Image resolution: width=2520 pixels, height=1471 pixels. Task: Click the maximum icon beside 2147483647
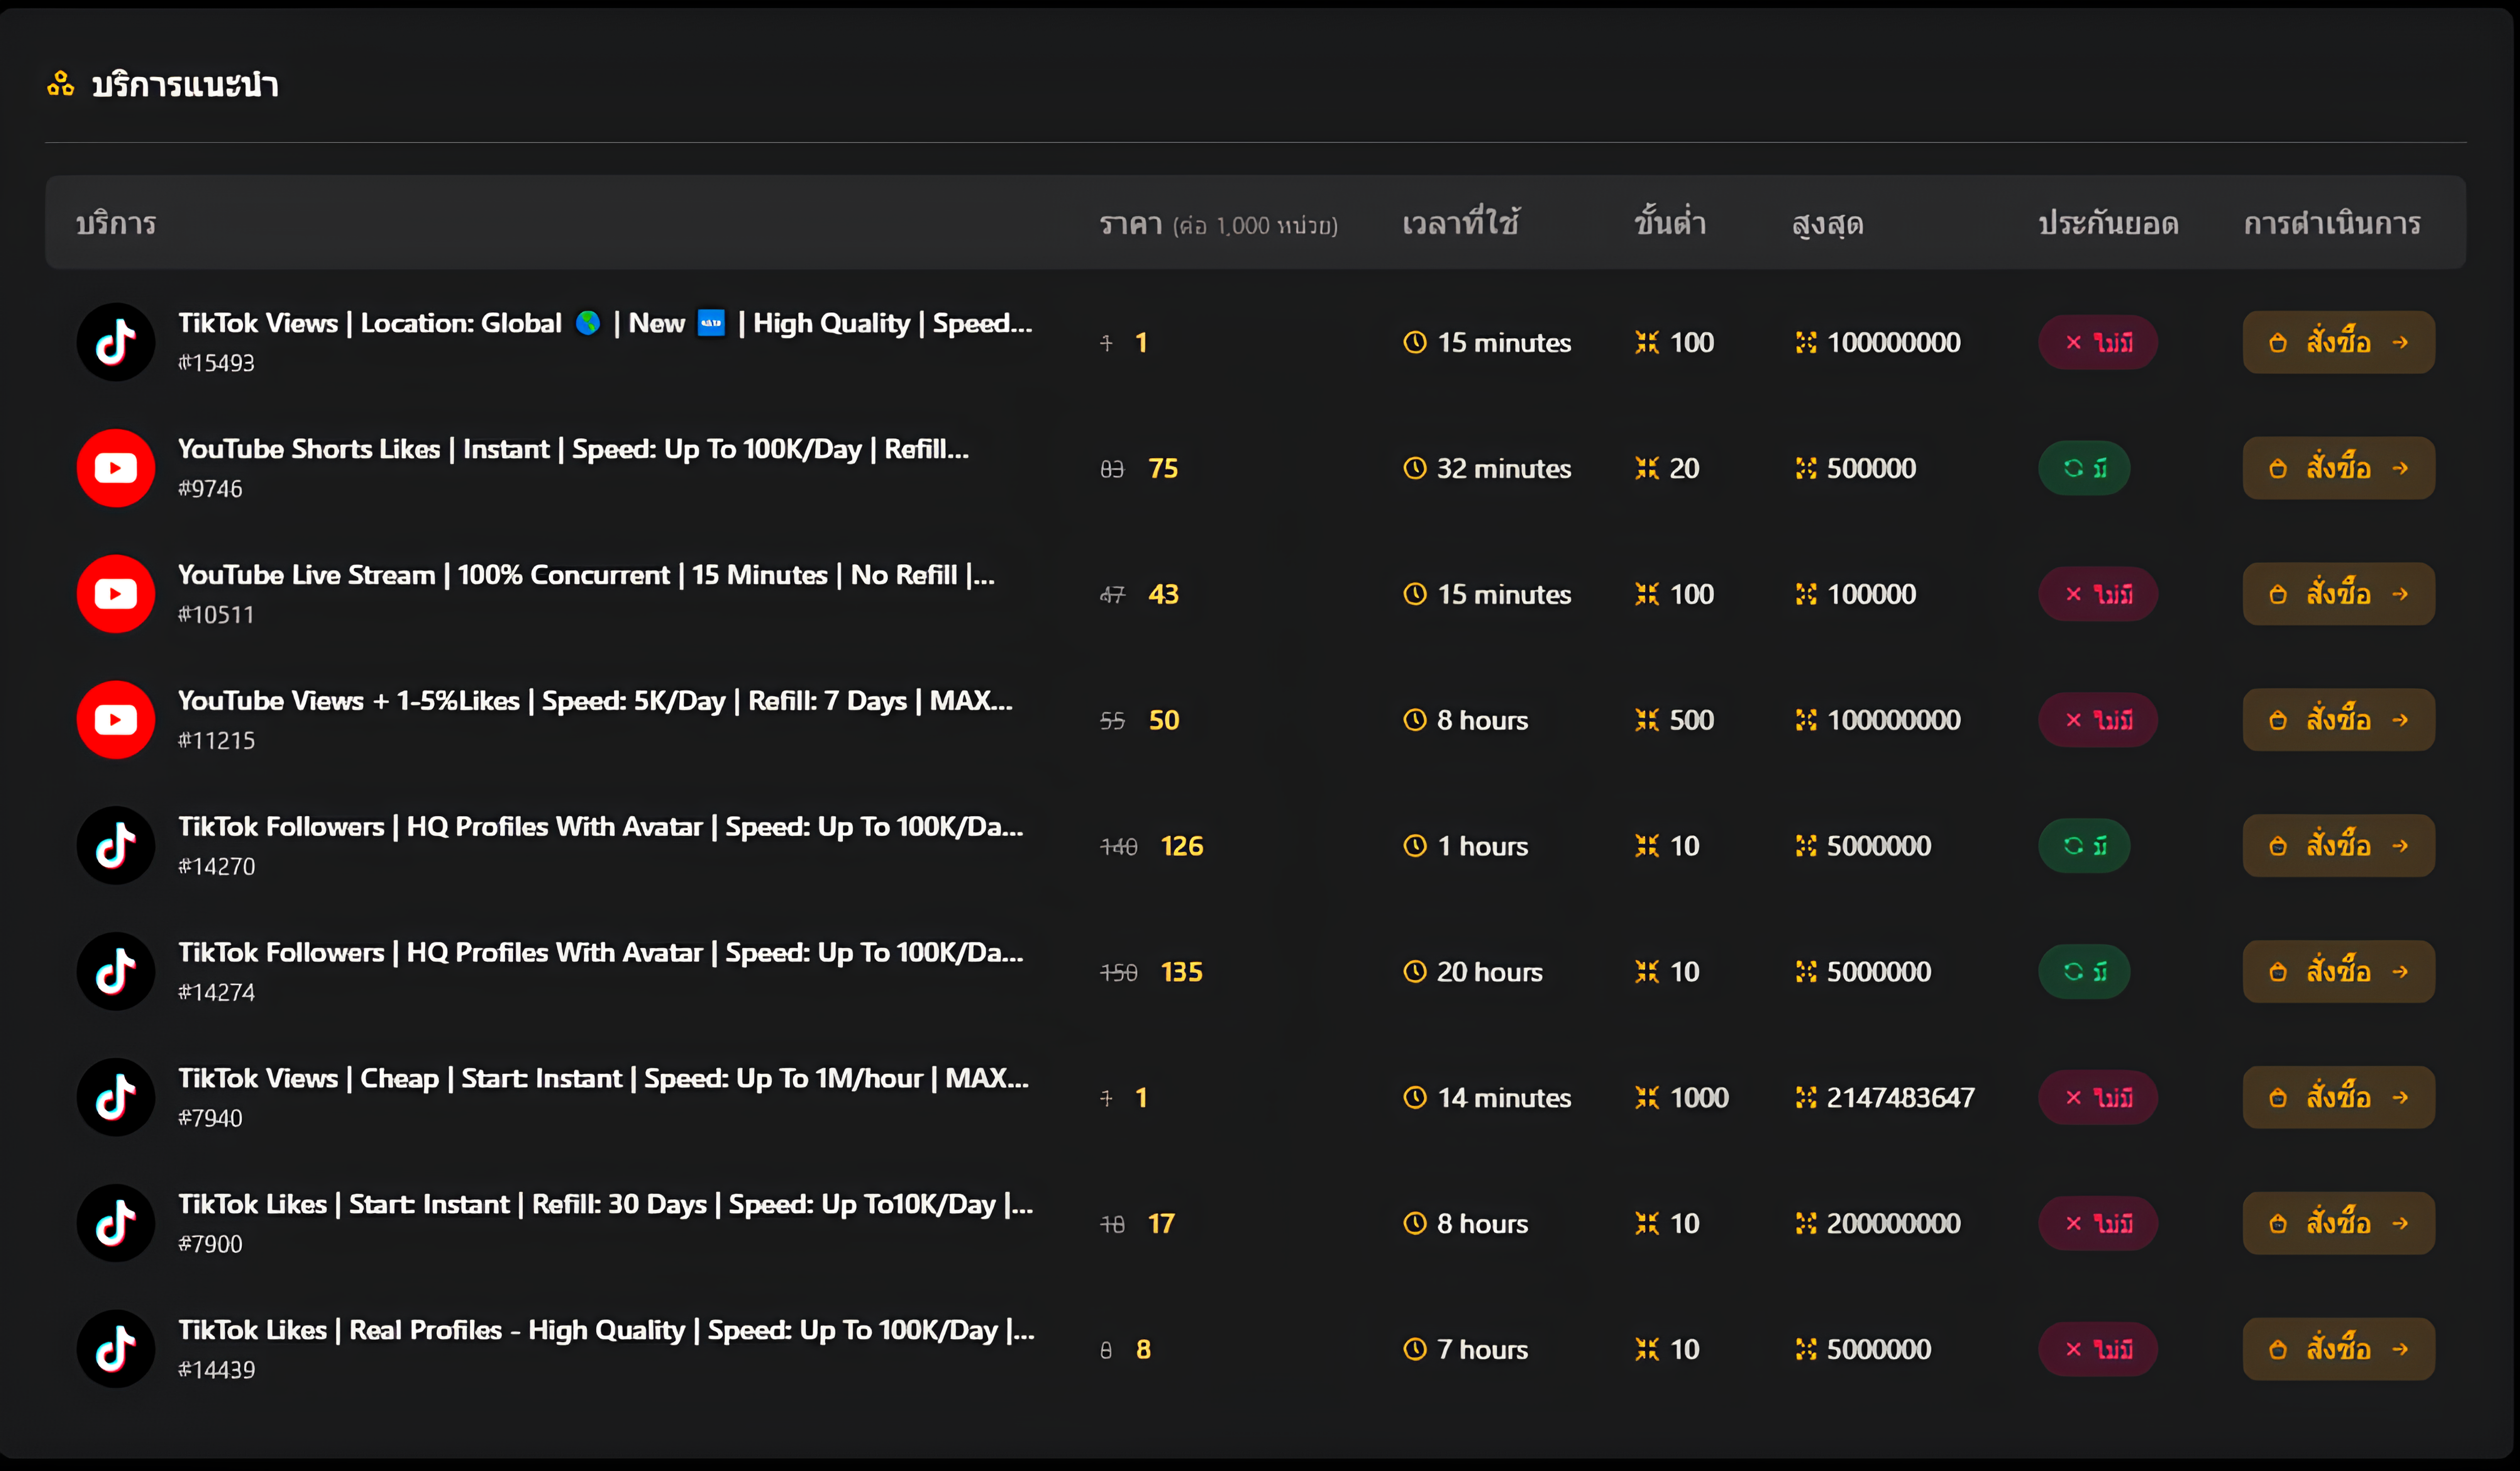click(x=1806, y=1098)
